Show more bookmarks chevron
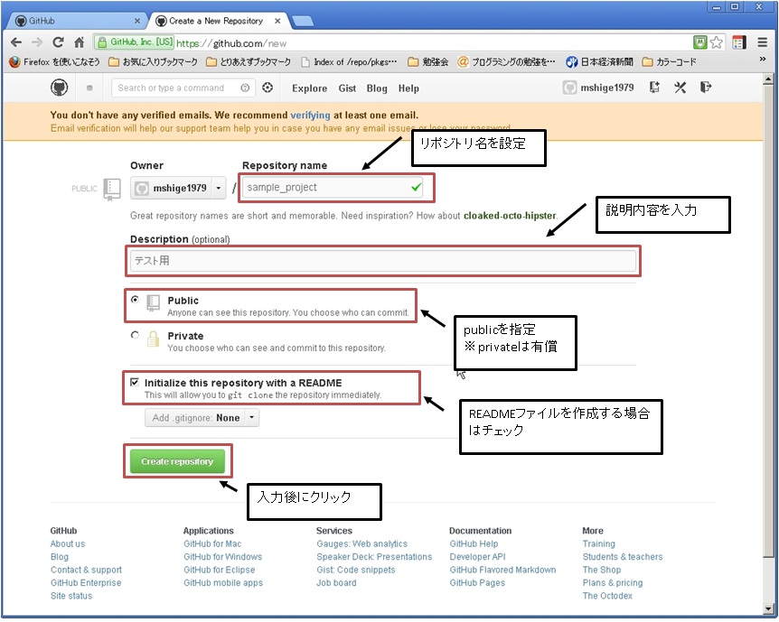 [x=763, y=59]
